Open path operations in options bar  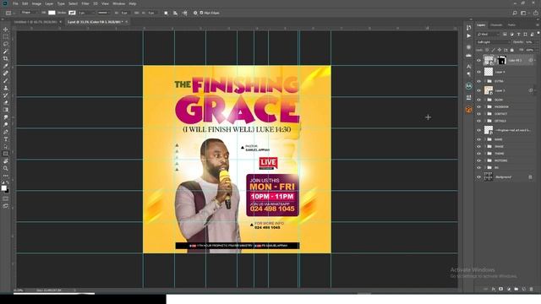pos(166,13)
